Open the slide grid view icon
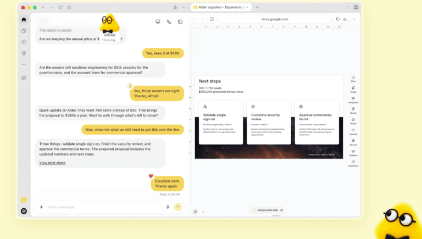Image resolution: width=422 pixels, height=239 pixels. tap(196, 212)
